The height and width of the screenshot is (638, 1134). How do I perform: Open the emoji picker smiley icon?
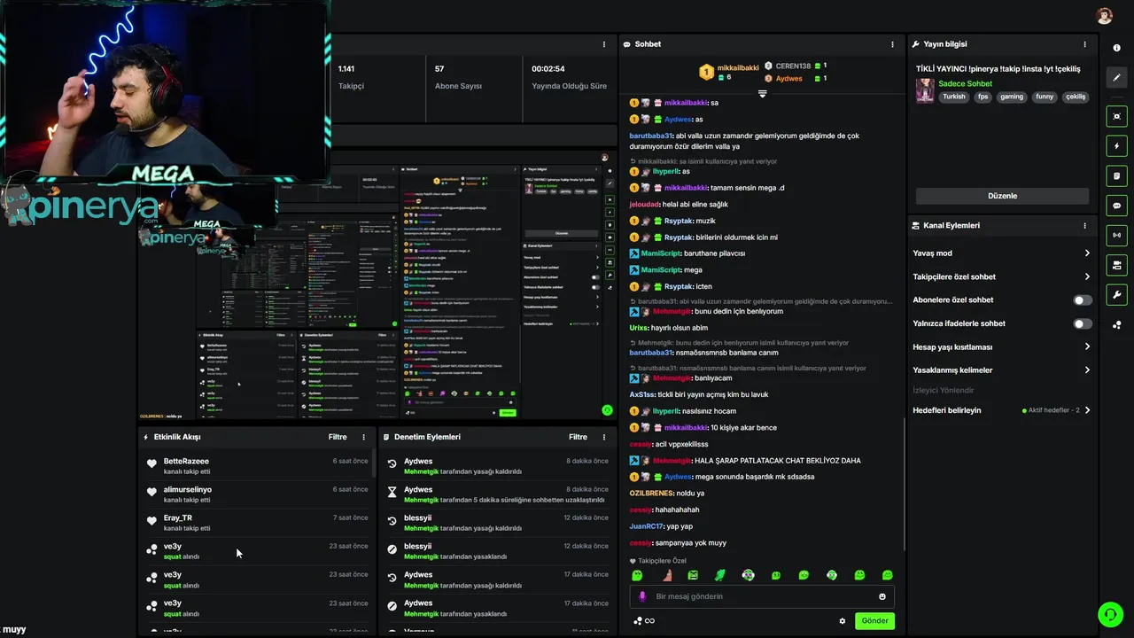click(882, 596)
